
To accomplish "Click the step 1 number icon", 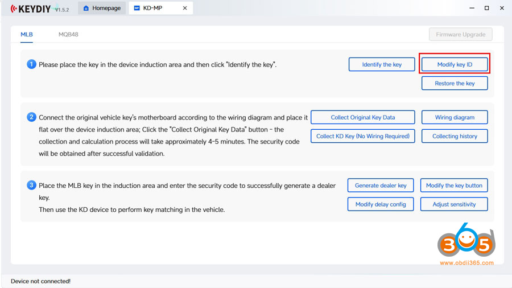I will tap(32, 64).
